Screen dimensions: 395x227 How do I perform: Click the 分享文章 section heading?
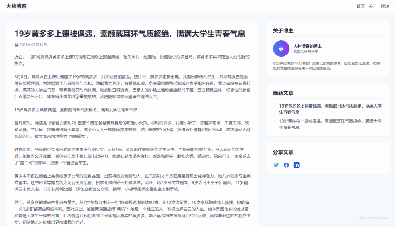click(x=283, y=152)
